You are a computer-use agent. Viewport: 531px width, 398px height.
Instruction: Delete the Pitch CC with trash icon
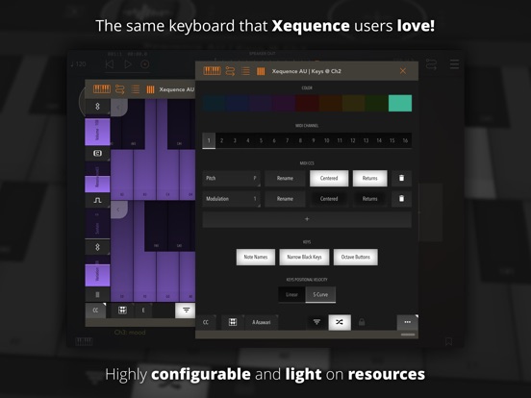click(x=401, y=178)
